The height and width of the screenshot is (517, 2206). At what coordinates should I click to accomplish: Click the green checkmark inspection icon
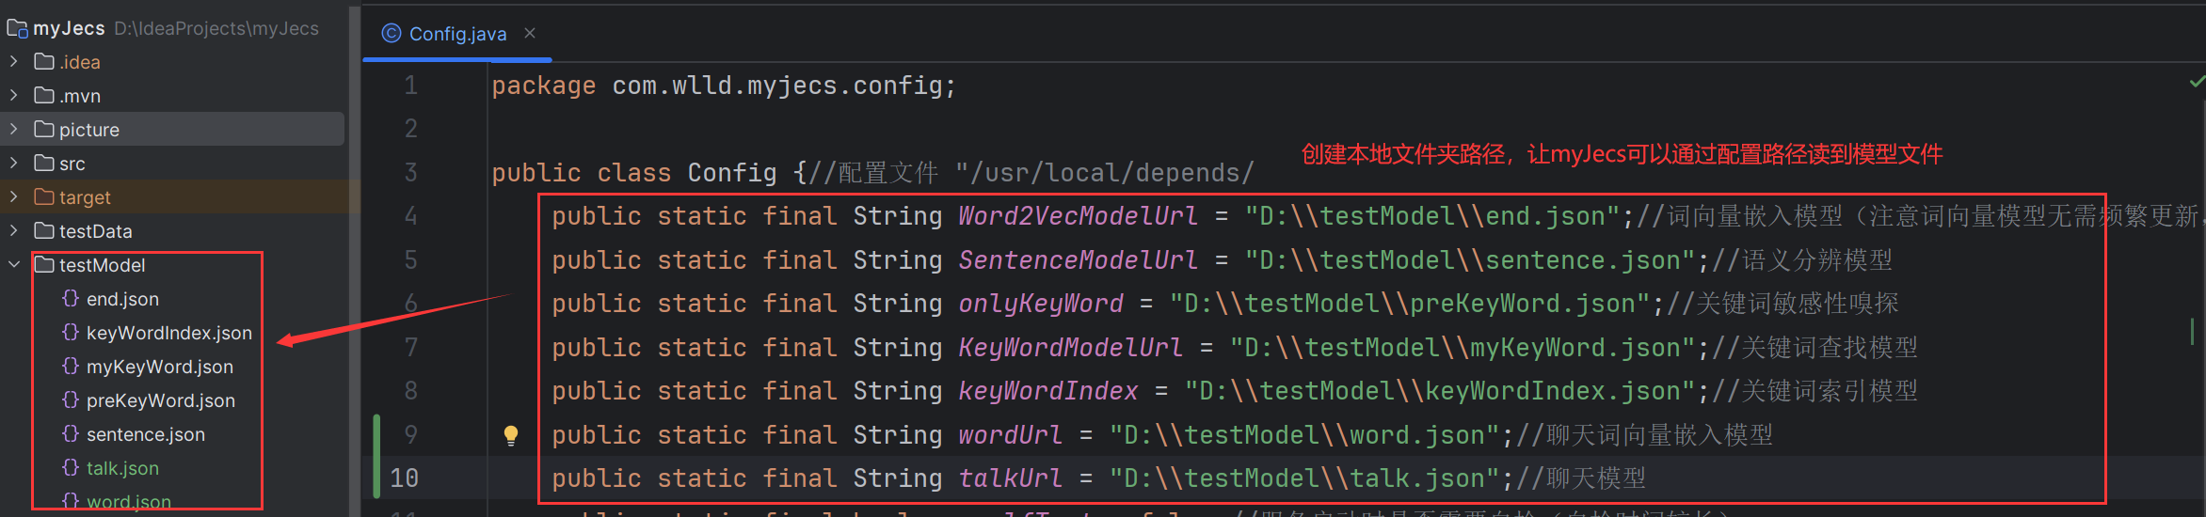(2197, 83)
